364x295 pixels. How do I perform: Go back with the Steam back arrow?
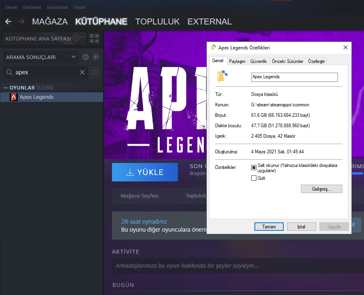click(x=8, y=22)
